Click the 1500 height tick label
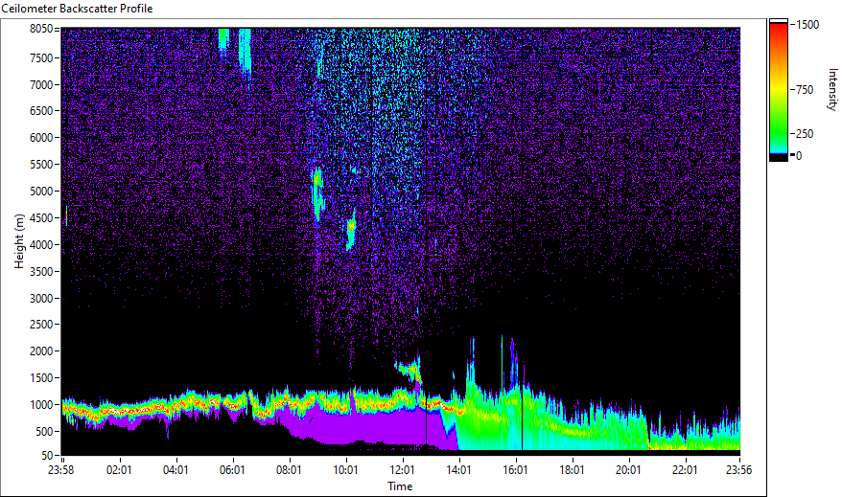 pyautogui.click(x=41, y=378)
